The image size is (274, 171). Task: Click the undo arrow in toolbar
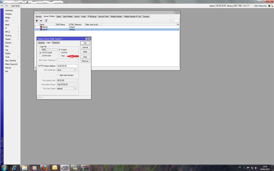pos(2,6)
